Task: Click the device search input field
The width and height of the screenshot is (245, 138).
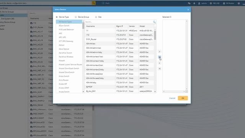Action: [x=119, y=22]
